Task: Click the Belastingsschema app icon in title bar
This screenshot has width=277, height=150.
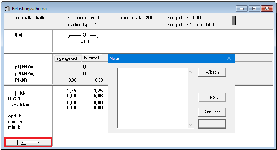Action: tap(7, 9)
